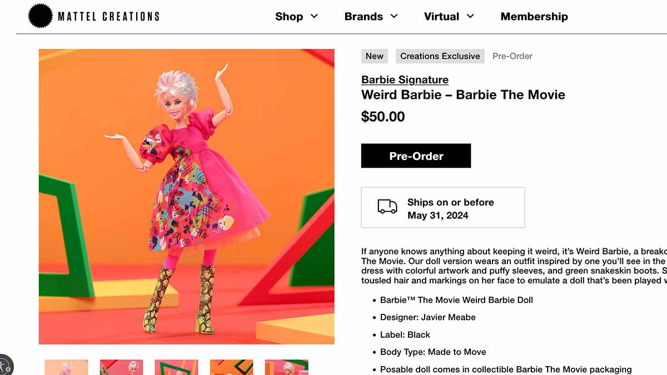Viewport: 667px width, 375px height.
Task: Expand the Virtual dropdown menu
Action: click(449, 17)
